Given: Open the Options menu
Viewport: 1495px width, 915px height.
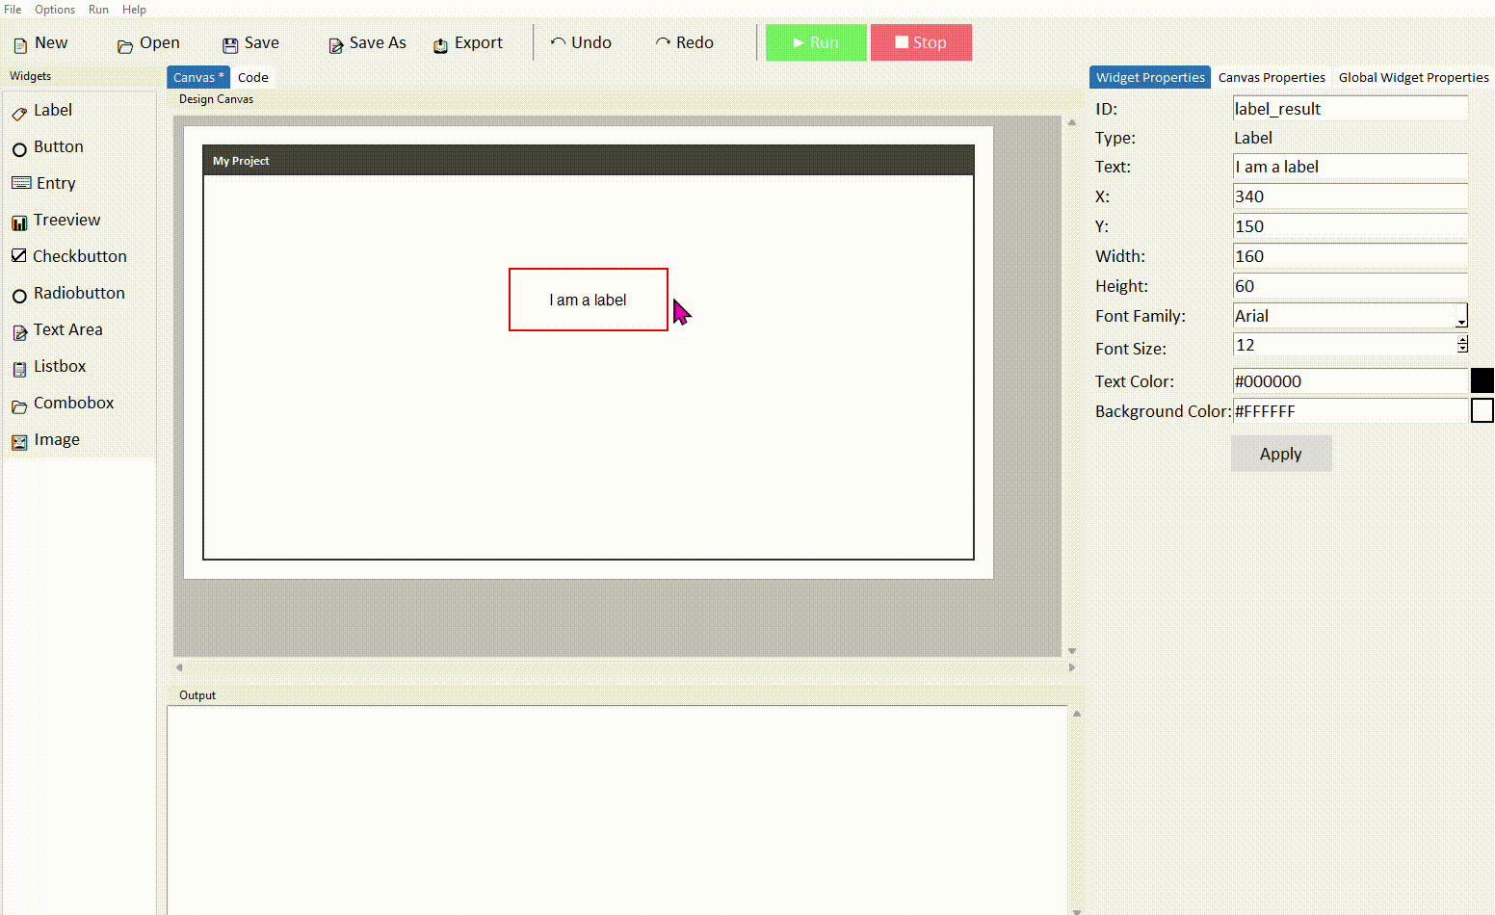Looking at the screenshot, I should (55, 10).
